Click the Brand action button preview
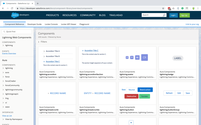Image resolution: width=201 pixels, height=125 pixels. click(x=145, y=90)
